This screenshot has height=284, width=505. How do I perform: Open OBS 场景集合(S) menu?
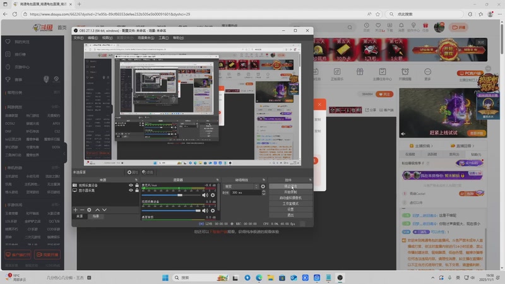pos(146,38)
